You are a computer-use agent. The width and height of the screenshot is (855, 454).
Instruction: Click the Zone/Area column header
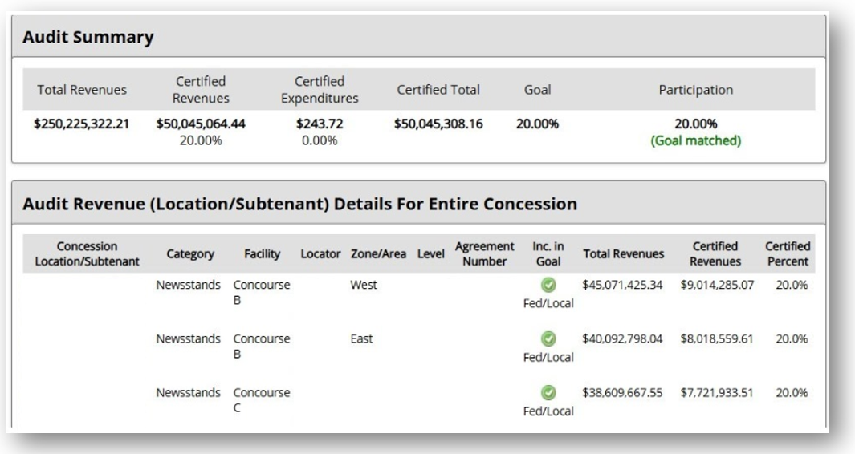click(380, 254)
